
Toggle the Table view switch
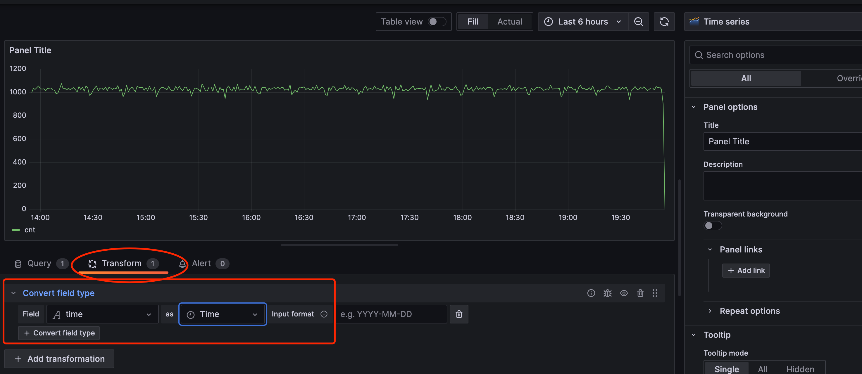pos(437,22)
